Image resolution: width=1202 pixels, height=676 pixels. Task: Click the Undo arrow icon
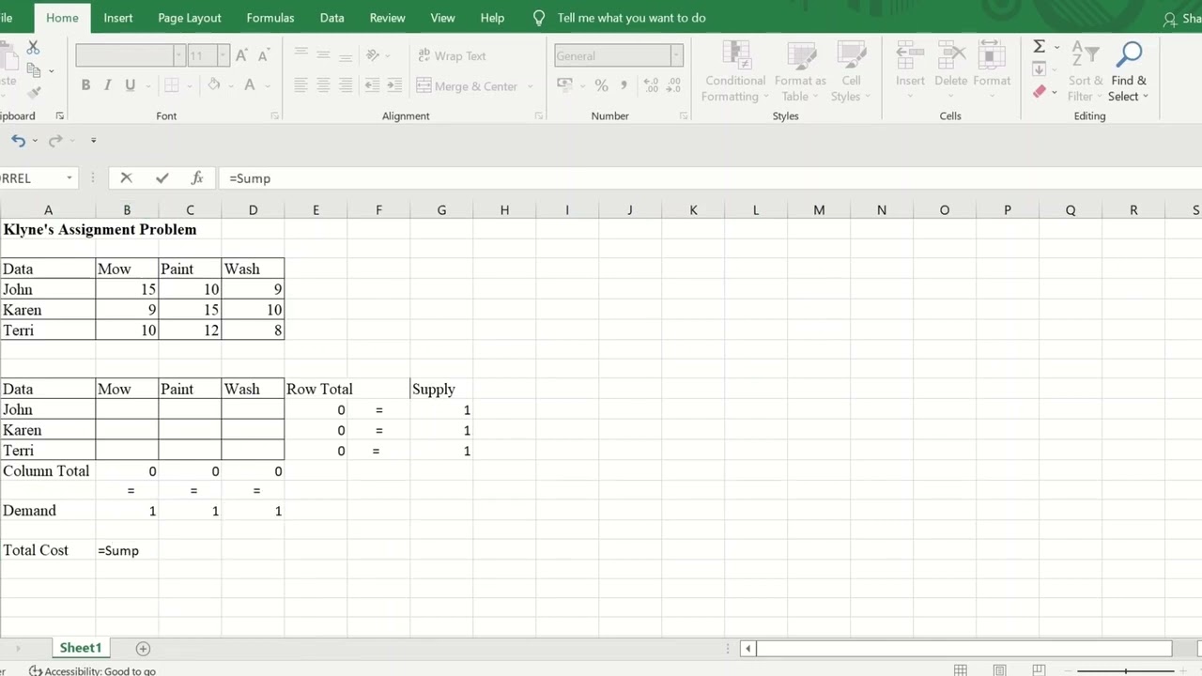pos(18,141)
